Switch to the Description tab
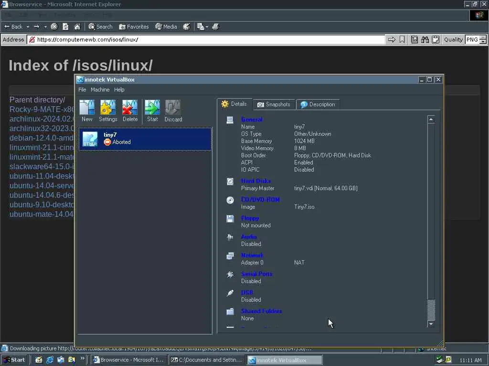 click(318, 104)
